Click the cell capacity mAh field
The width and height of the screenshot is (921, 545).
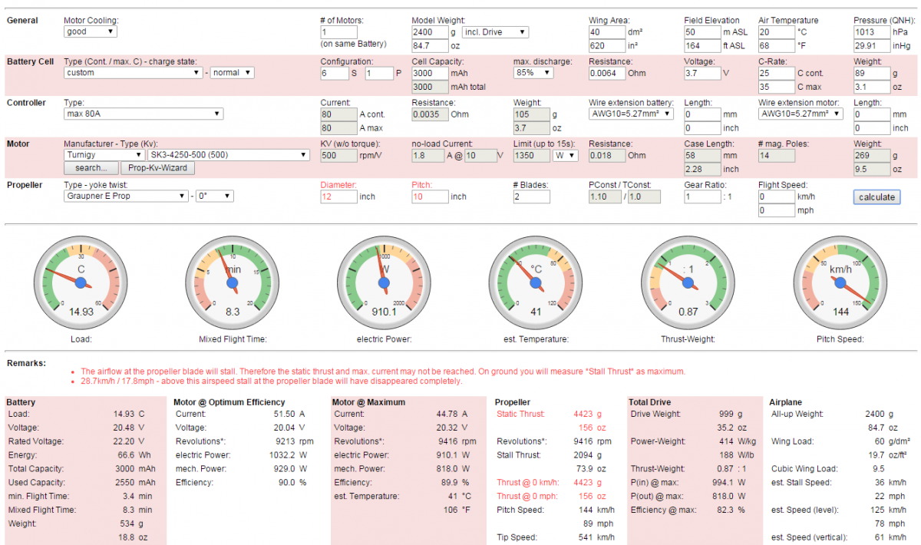tap(430, 73)
